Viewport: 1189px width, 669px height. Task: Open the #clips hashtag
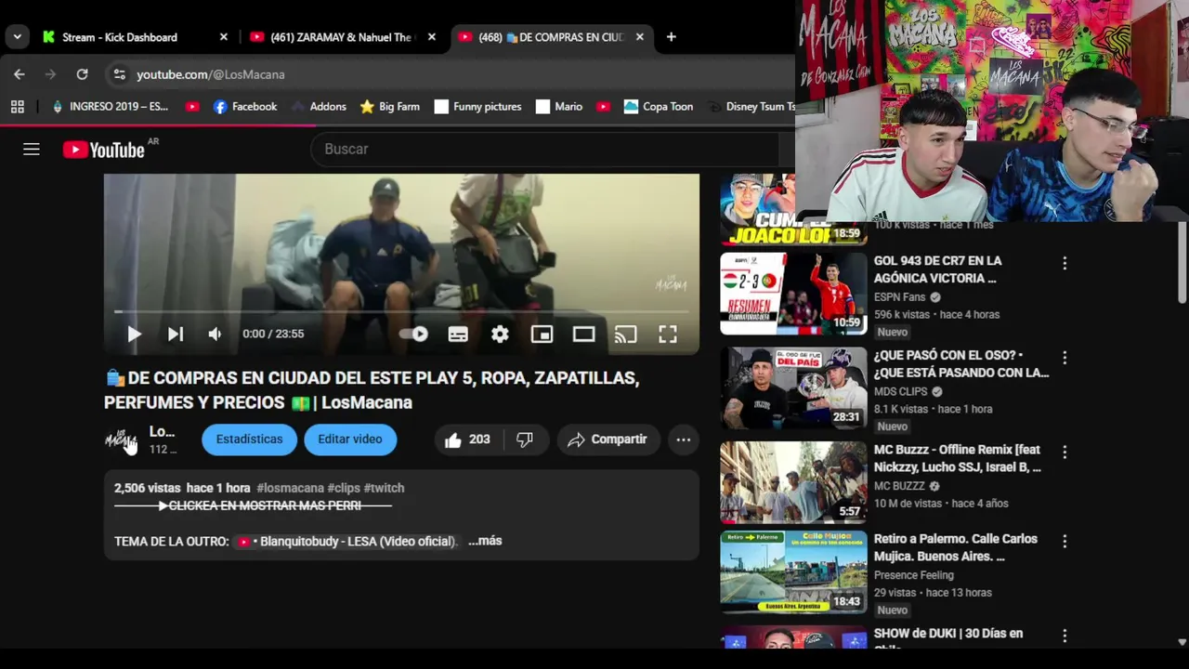344,488
